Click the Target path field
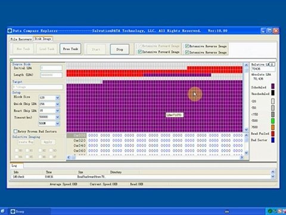Image resolution: width=286 pixels, height=215 pixels. pos(38,87)
